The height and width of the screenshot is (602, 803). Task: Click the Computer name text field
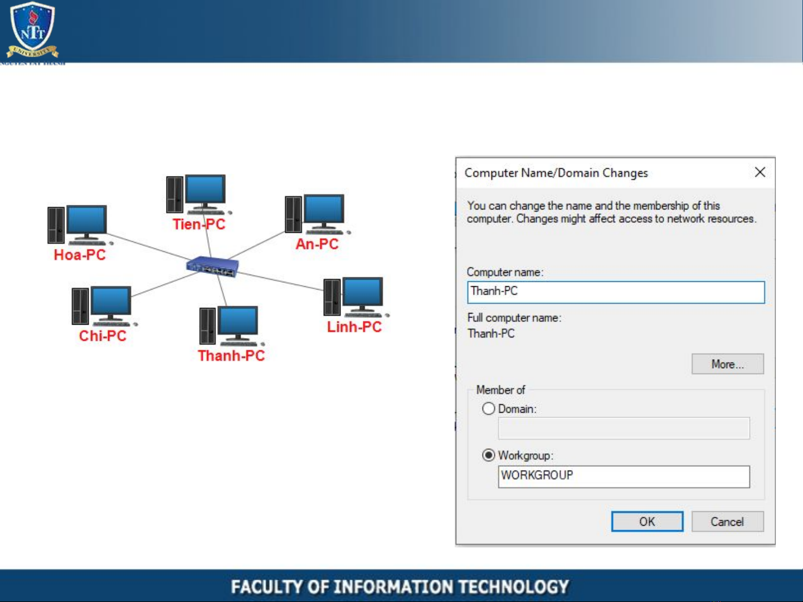click(616, 292)
